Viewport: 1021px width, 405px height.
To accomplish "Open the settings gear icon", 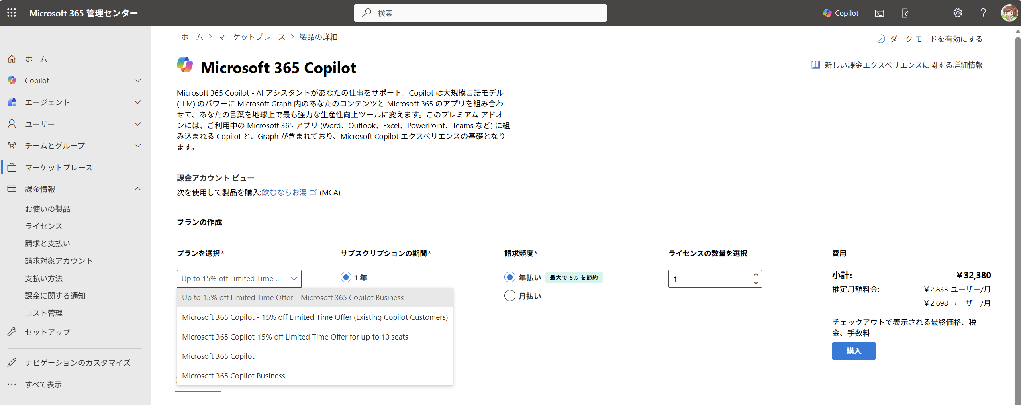I will pyautogui.click(x=958, y=13).
